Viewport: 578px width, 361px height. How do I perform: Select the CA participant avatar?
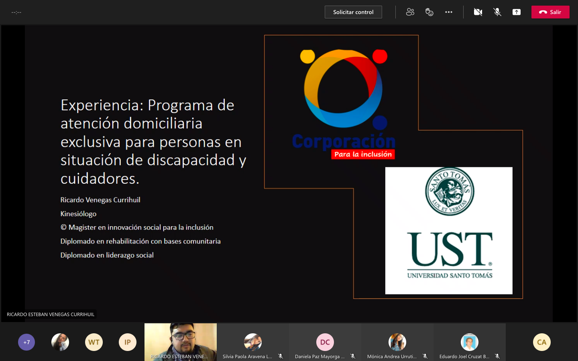tap(542, 342)
